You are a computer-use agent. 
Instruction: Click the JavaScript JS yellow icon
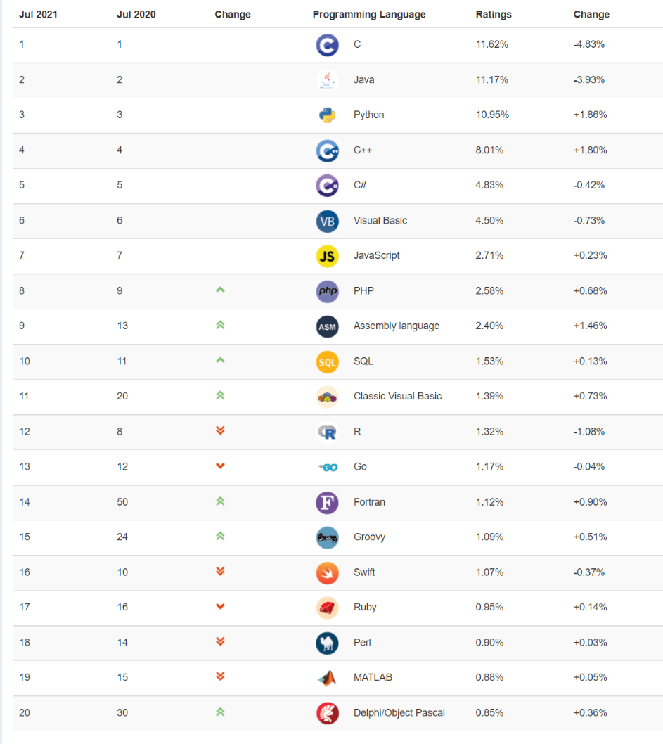tap(327, 256)
